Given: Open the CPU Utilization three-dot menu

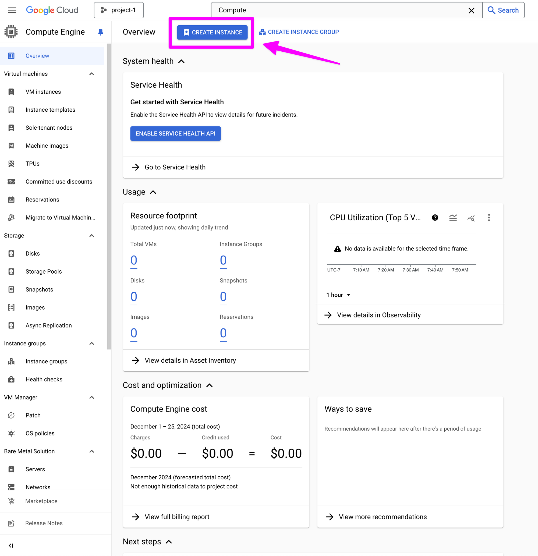Looking at the screenshot, I should pos(489,218).
